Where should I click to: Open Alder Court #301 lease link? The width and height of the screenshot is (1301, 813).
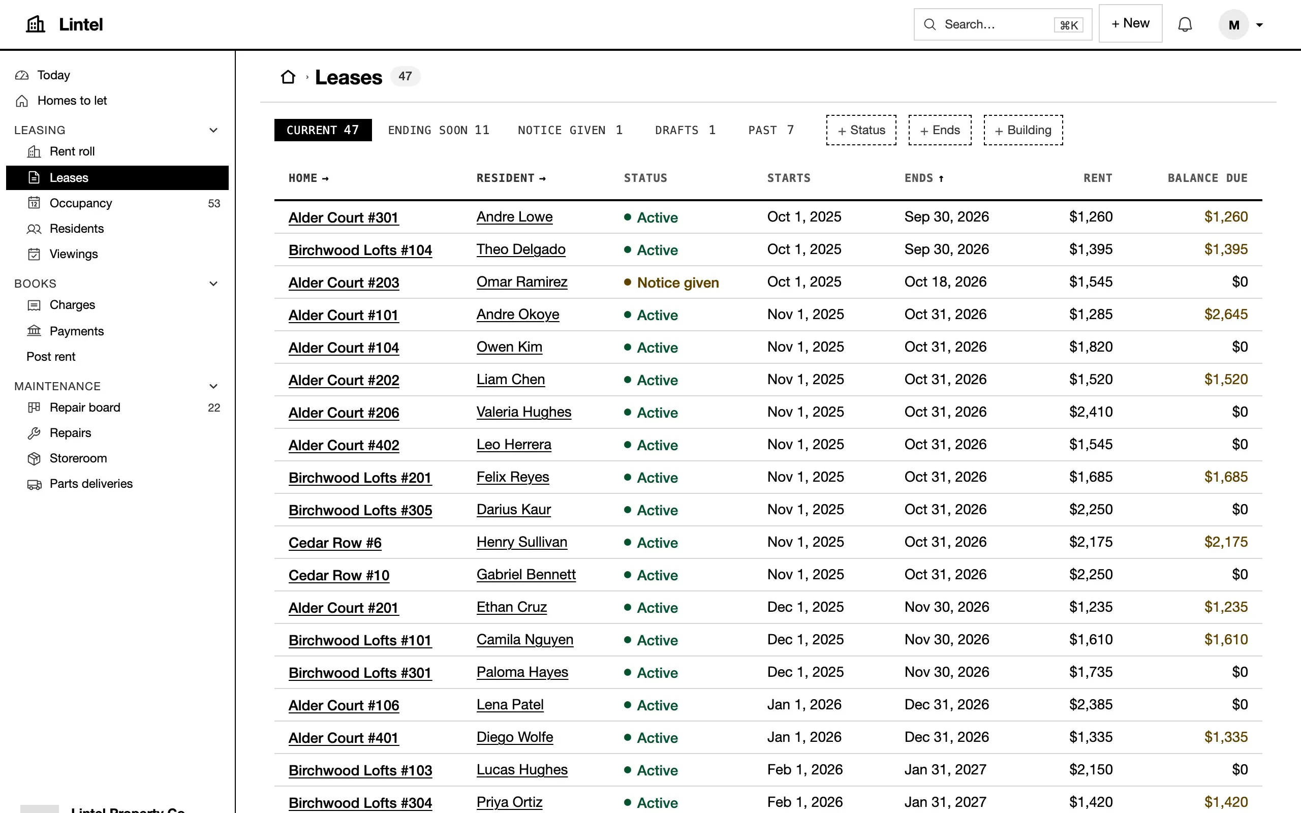click(x=344, y=218)
